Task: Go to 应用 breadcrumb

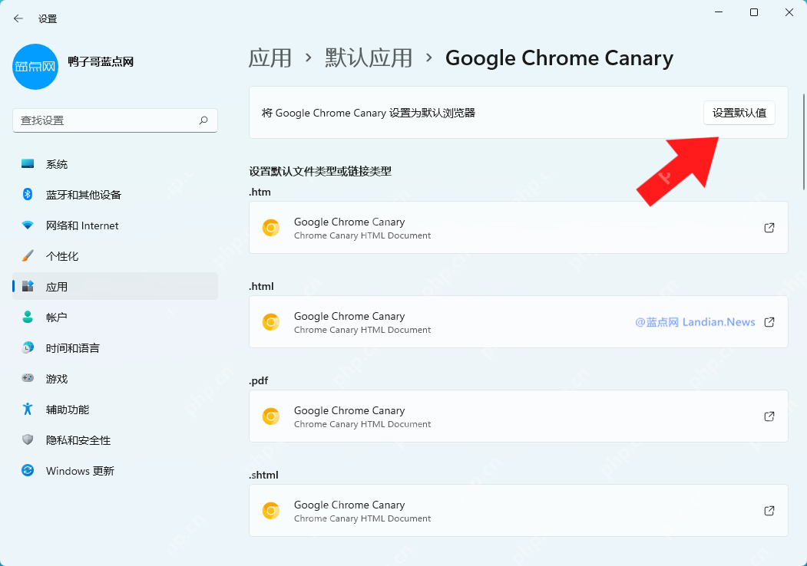Action: coord(270,58)
